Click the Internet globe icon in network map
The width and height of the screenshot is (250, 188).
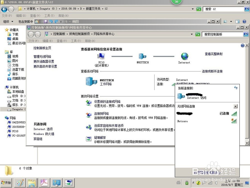(x=184, y=56)
